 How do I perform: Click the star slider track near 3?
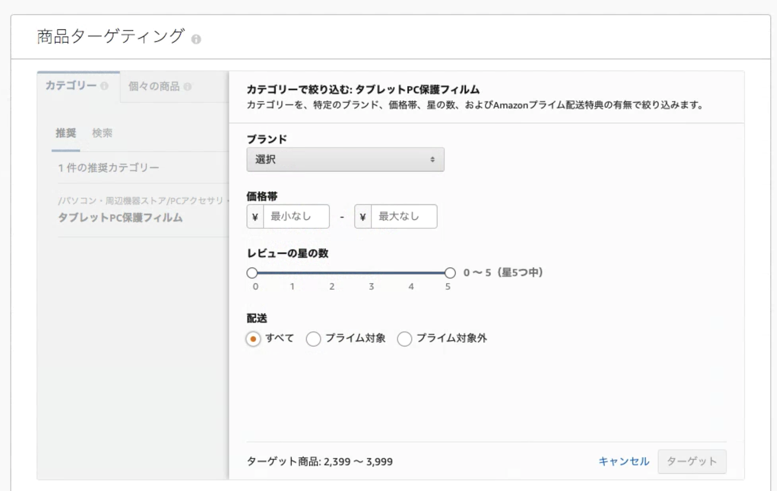point(371,273)
